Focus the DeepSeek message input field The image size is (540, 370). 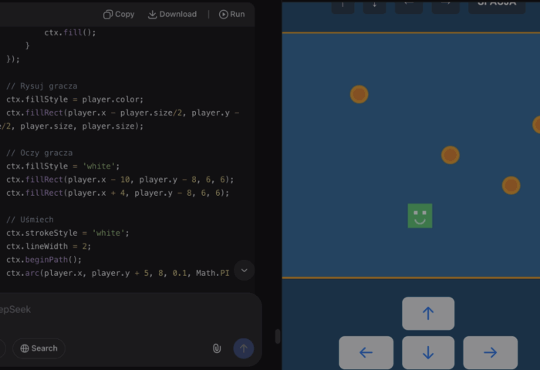[x=116, y=310]
